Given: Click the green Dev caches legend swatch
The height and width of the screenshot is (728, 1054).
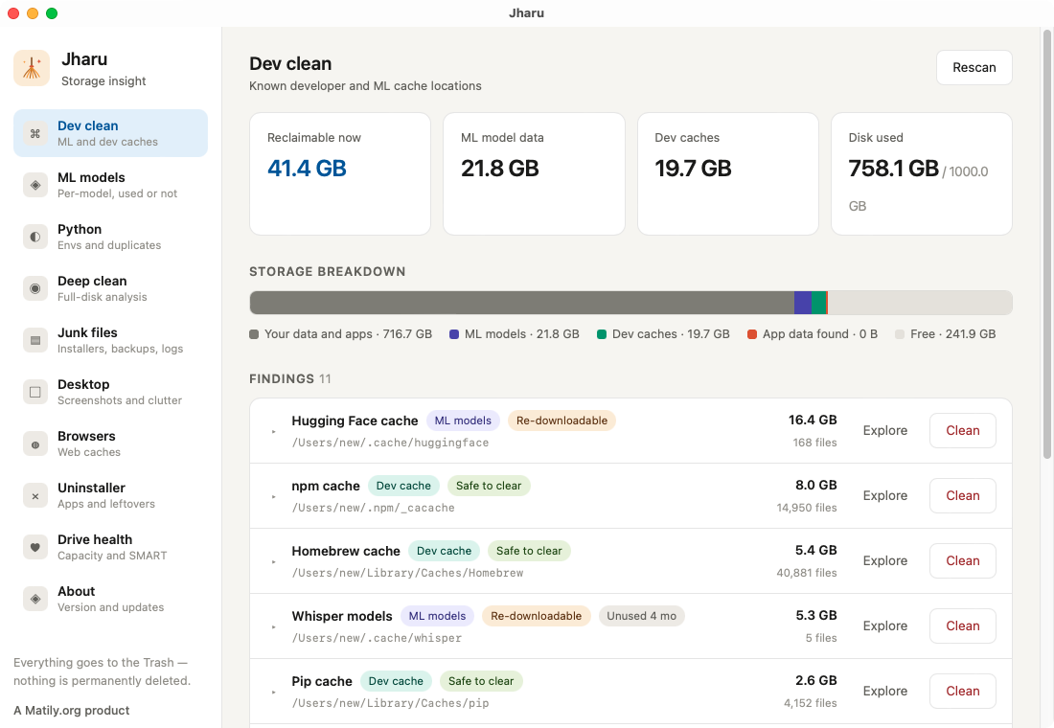Looking at the screenshot, I should pos(602,334).
